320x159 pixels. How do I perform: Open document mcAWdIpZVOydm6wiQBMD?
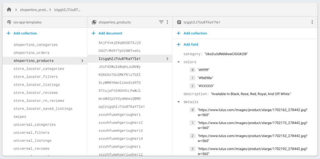coord(119,99)
